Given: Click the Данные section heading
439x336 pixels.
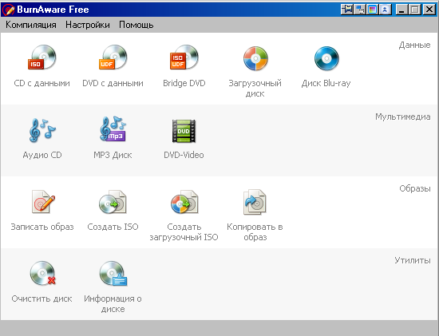Looking at the screenshot, I should (x=414, y=45).
